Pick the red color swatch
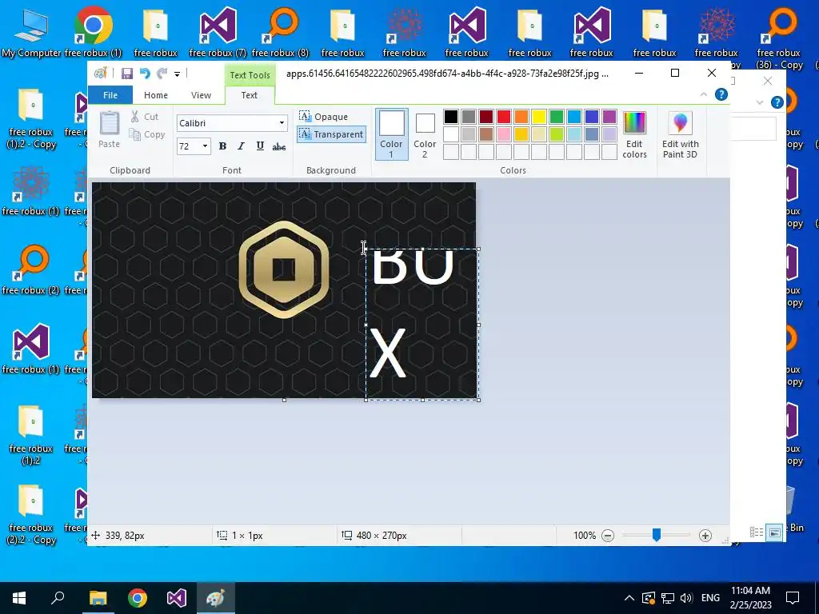 point(504,117)
